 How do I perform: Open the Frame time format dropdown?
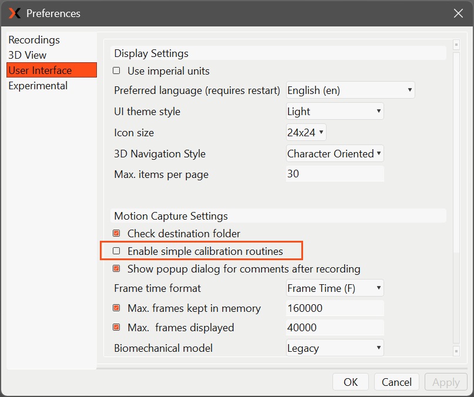(x=334, y=288)
